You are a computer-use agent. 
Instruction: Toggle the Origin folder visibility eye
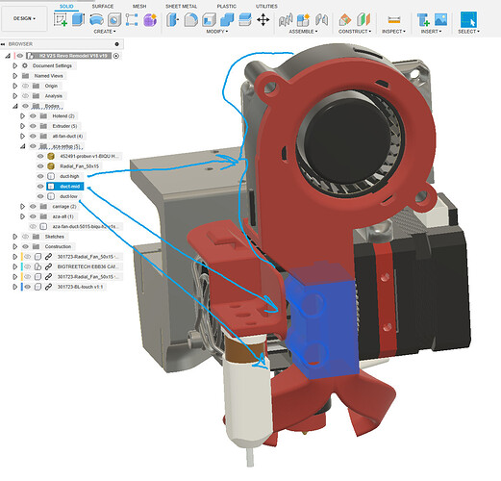pyautogui.click(x=25, y=86)
